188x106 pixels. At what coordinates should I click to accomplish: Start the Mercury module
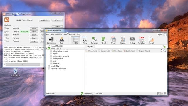(x=34, y=38)
